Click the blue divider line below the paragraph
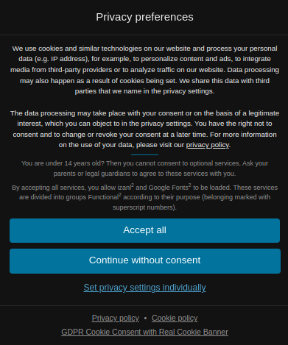Image resolution: width=288 pixels, height=345 pixels. pos(144,154)
